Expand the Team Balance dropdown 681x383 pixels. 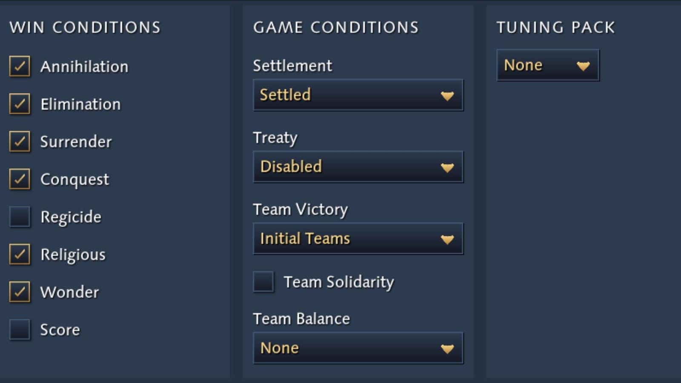pos(358,348)
